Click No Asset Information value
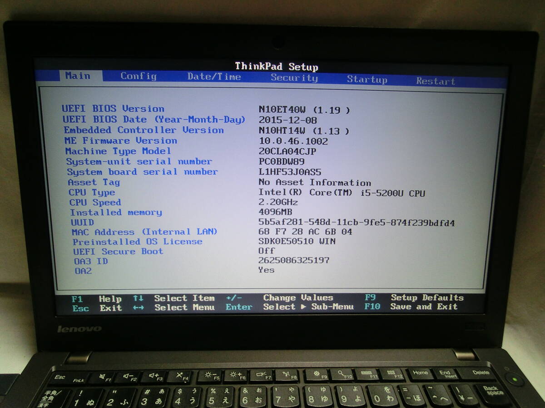This screenshot has height=408, width=545. tap(315, 183)
